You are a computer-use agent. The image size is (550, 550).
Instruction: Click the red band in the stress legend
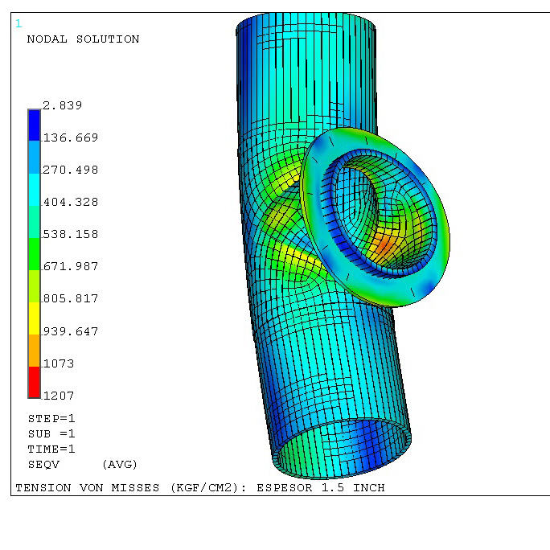pos(34,382)
